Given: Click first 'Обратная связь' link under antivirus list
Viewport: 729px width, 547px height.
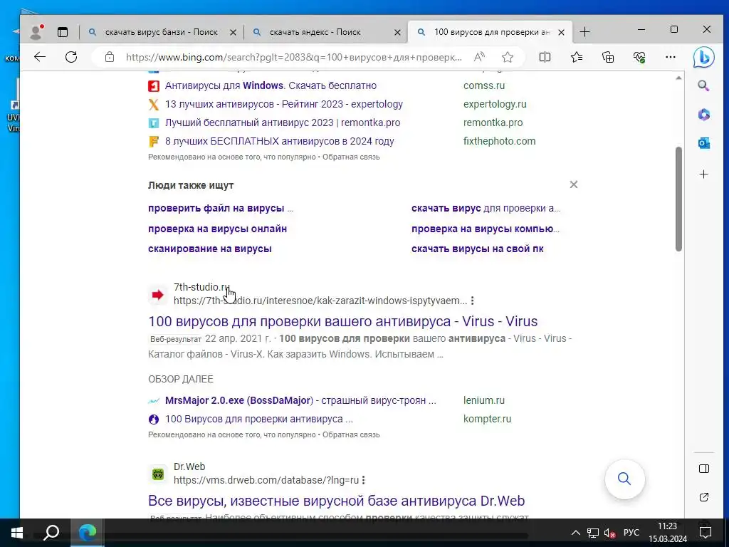Looking at the screenshot, I should coord(351,157).
